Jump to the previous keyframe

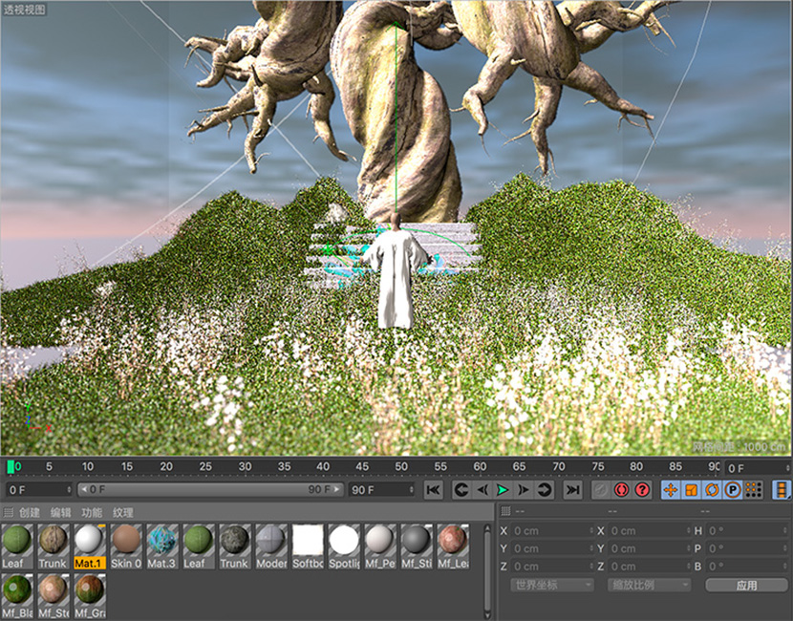[461, 489]
